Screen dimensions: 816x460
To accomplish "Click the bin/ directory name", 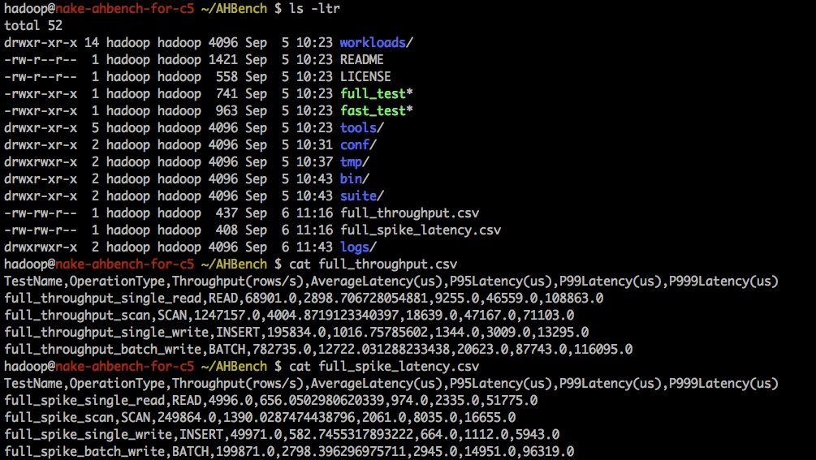I will pyautogui.click(x=354, y=178).
